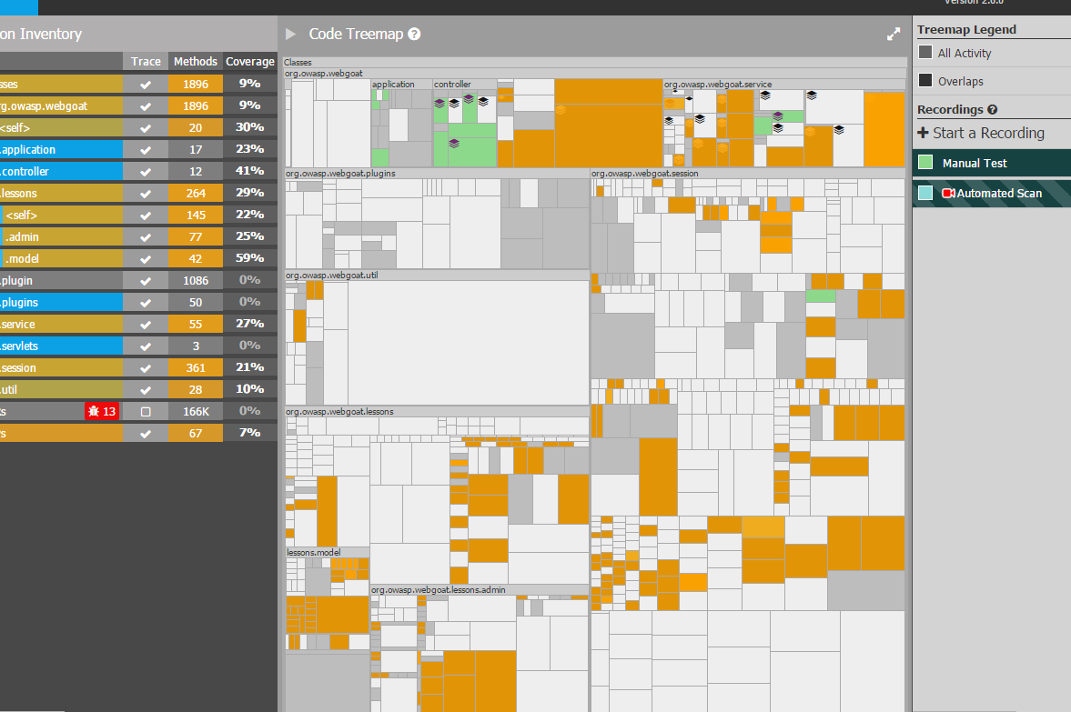Select the Automated Scan recording entry
Viewport: 1071px width, 712px height.
(x=992, y=193)
